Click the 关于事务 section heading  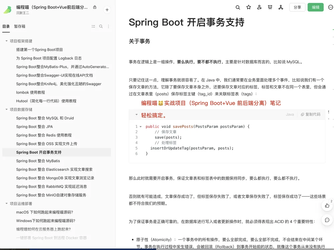click(x=140, y=41)
